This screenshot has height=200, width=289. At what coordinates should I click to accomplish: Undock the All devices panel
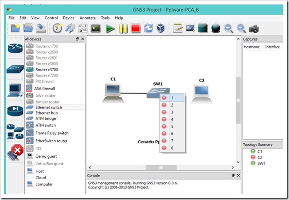[77, 39]
